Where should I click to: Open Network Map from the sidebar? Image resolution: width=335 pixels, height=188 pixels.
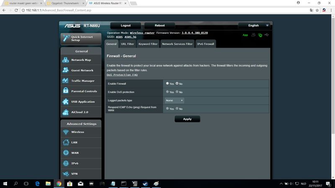pos(81,60)
